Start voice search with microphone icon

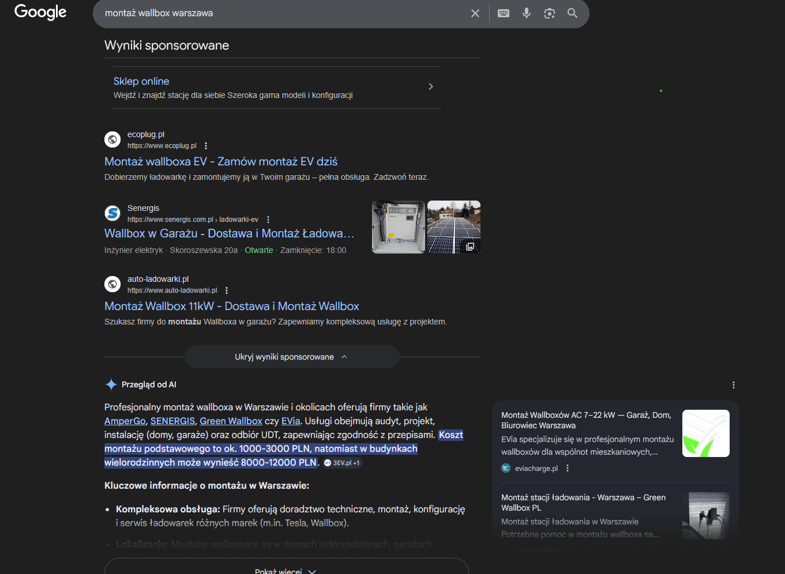pyautogui.click(x=527, y=13)
